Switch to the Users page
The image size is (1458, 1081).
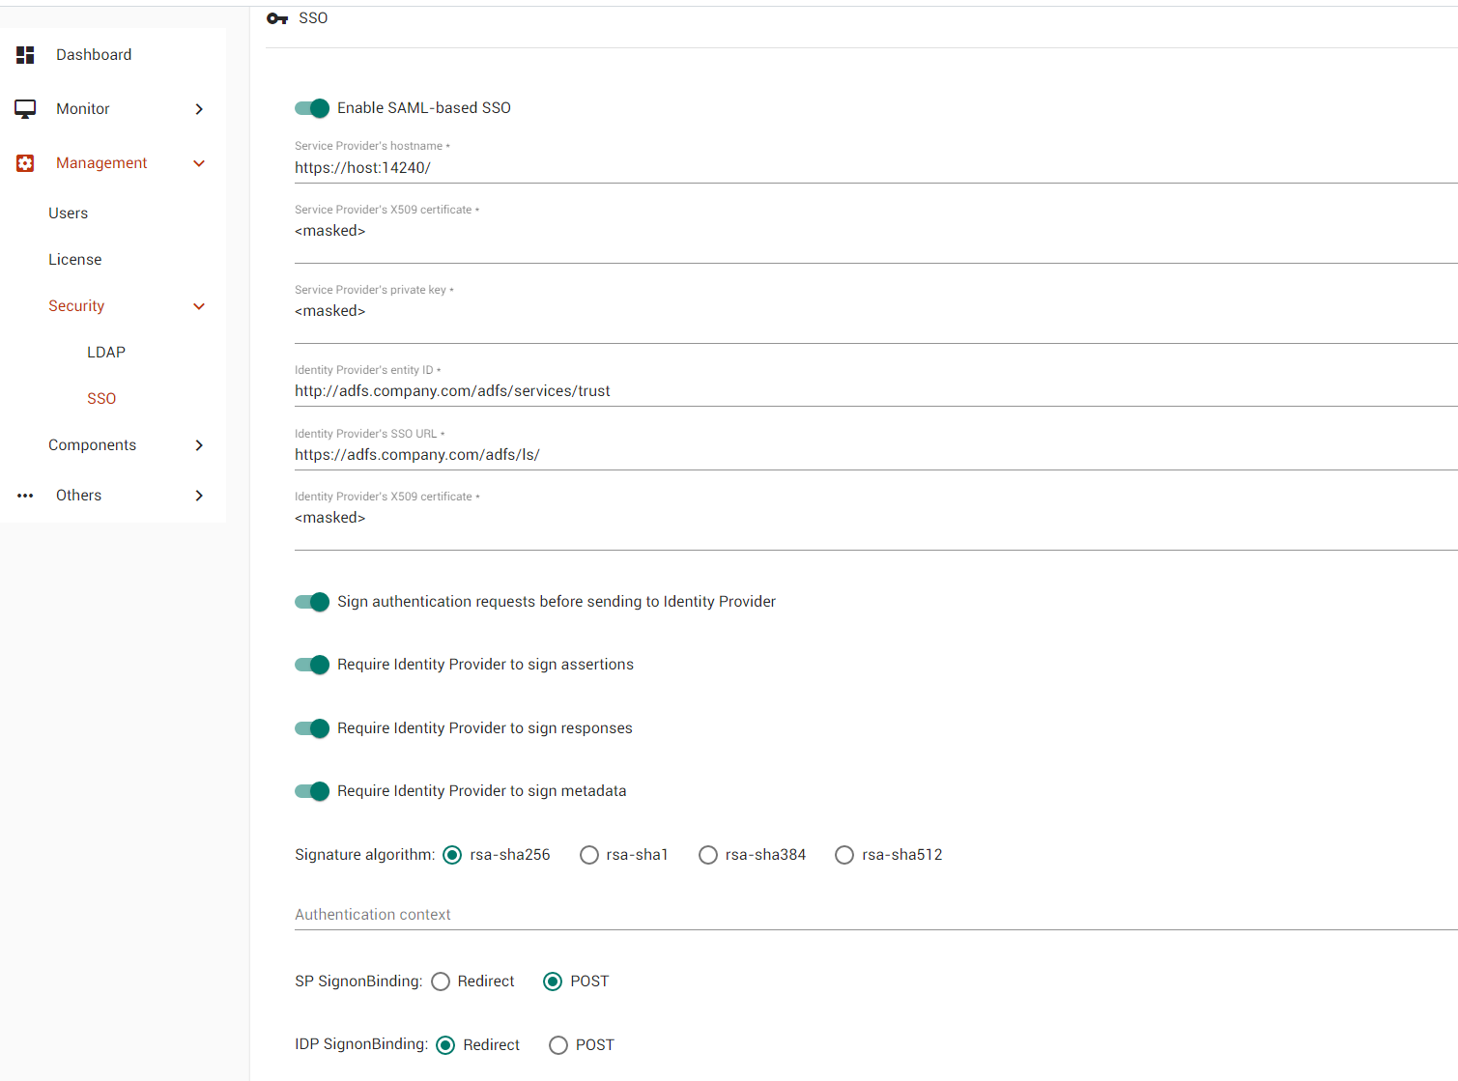click(68, 213)
